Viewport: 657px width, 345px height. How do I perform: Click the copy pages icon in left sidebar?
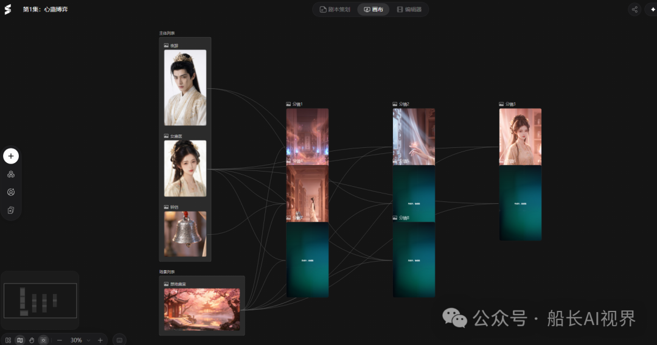(11, 210)
